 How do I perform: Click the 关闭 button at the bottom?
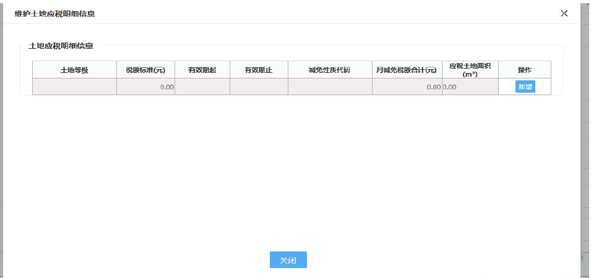288,260
